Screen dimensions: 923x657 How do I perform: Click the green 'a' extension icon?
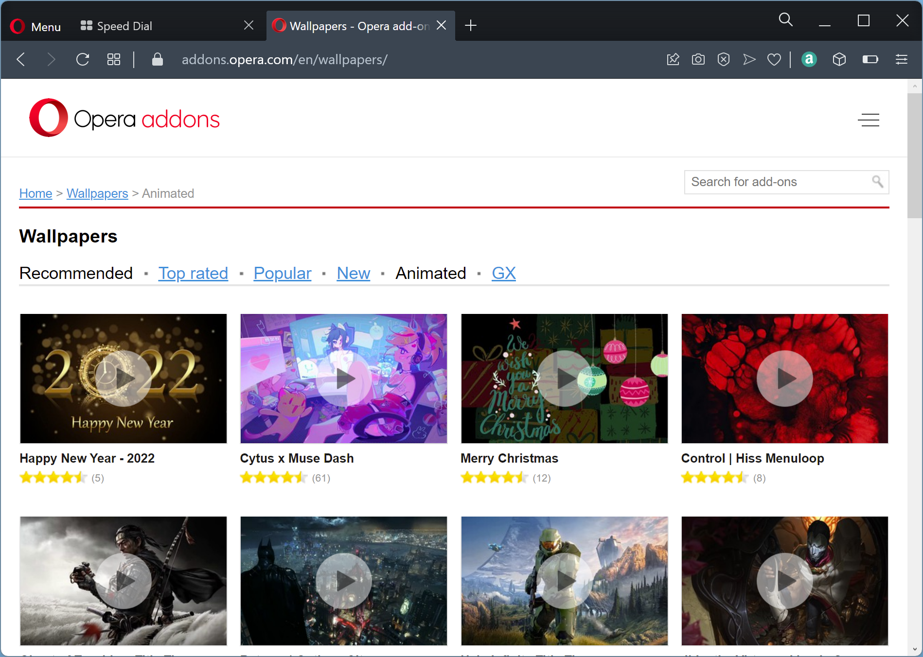(x=809, y=59)
